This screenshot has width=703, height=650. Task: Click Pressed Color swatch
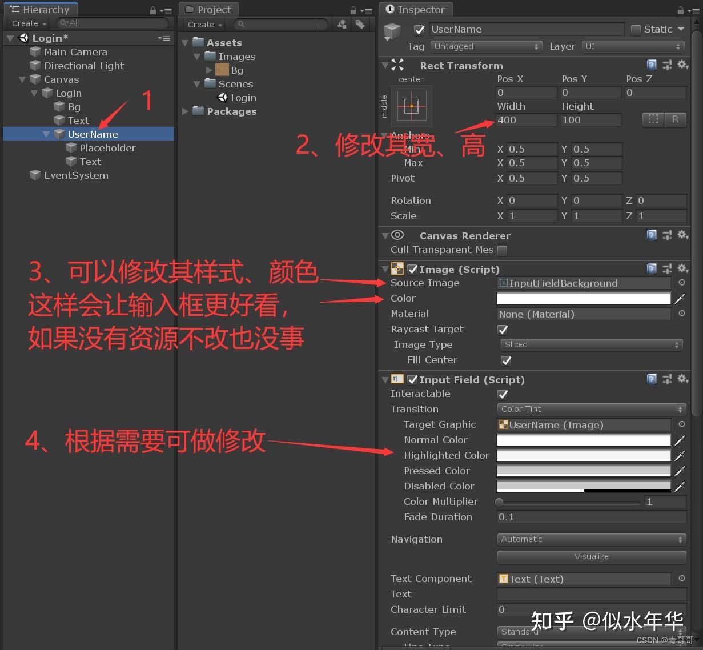tap(584, 471)
